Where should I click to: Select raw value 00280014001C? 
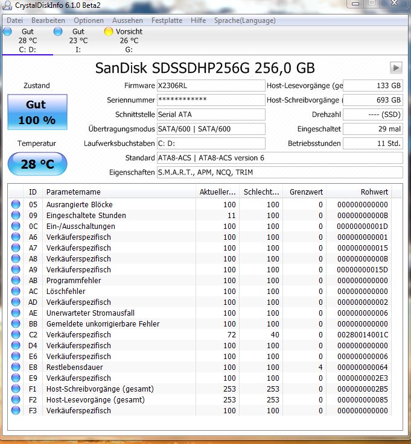click(x=363, y=335)
